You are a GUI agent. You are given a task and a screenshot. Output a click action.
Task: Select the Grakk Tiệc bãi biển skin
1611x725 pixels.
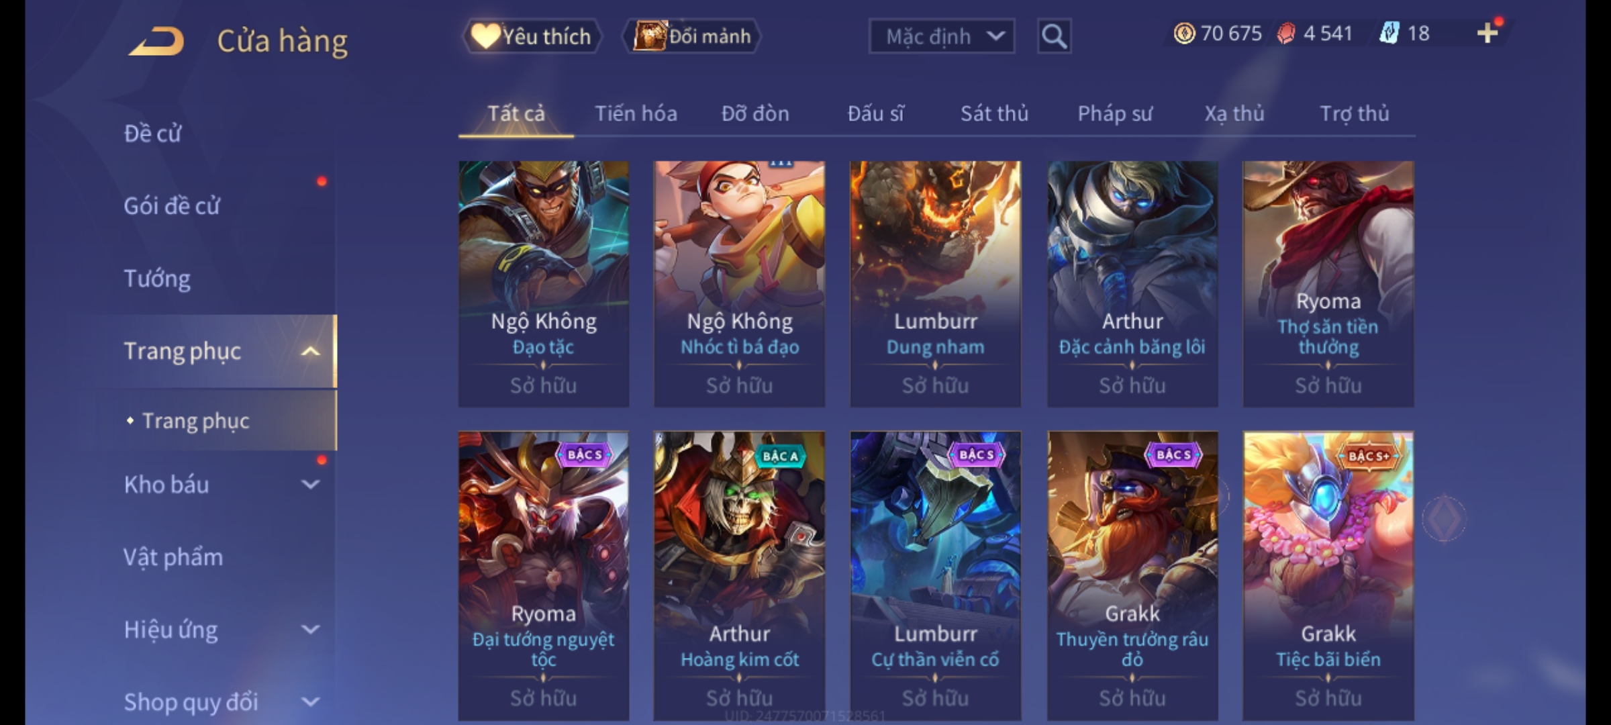1328,576
